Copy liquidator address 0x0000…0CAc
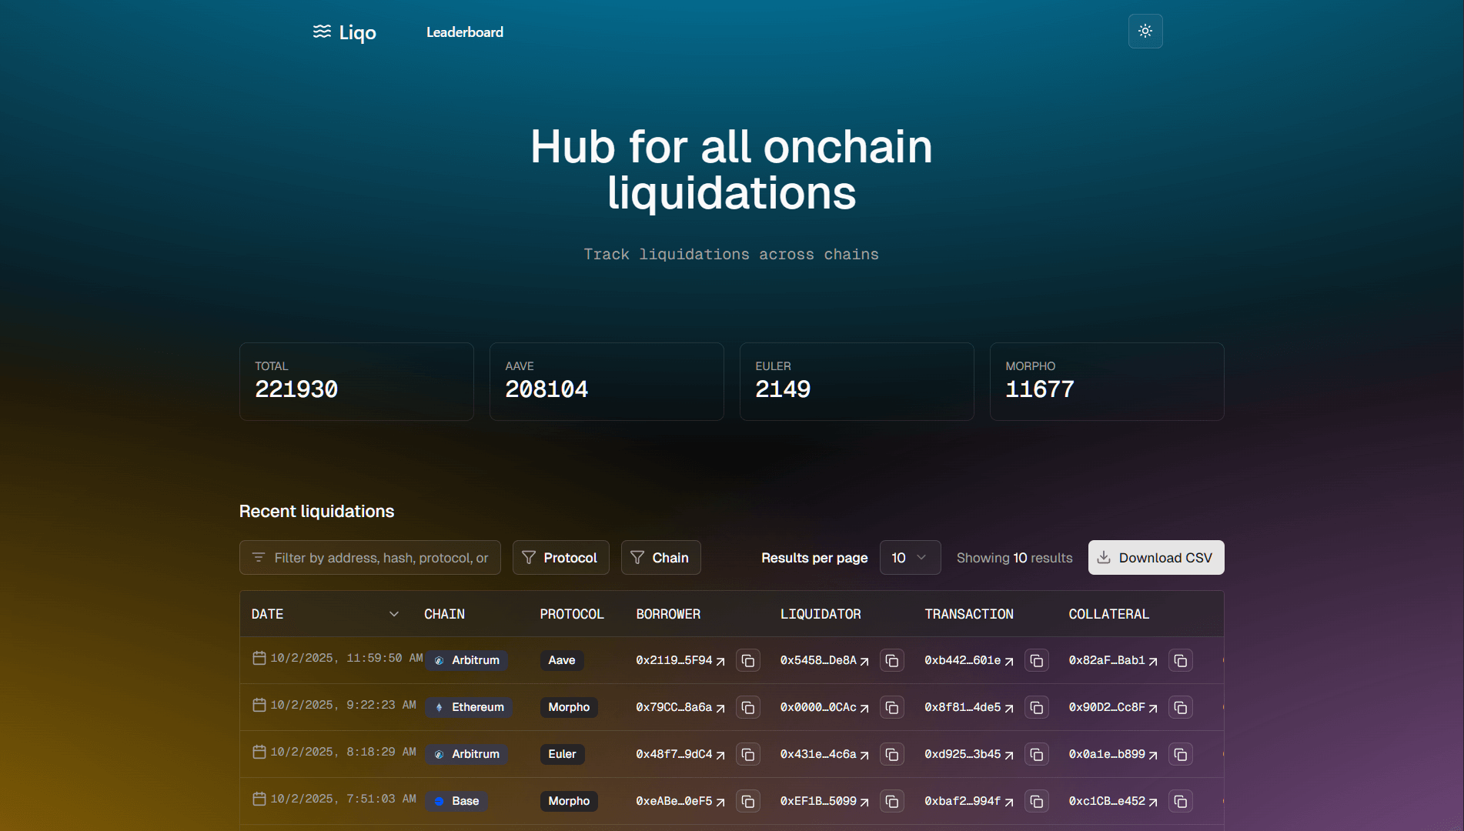 [x=891, y=708]
